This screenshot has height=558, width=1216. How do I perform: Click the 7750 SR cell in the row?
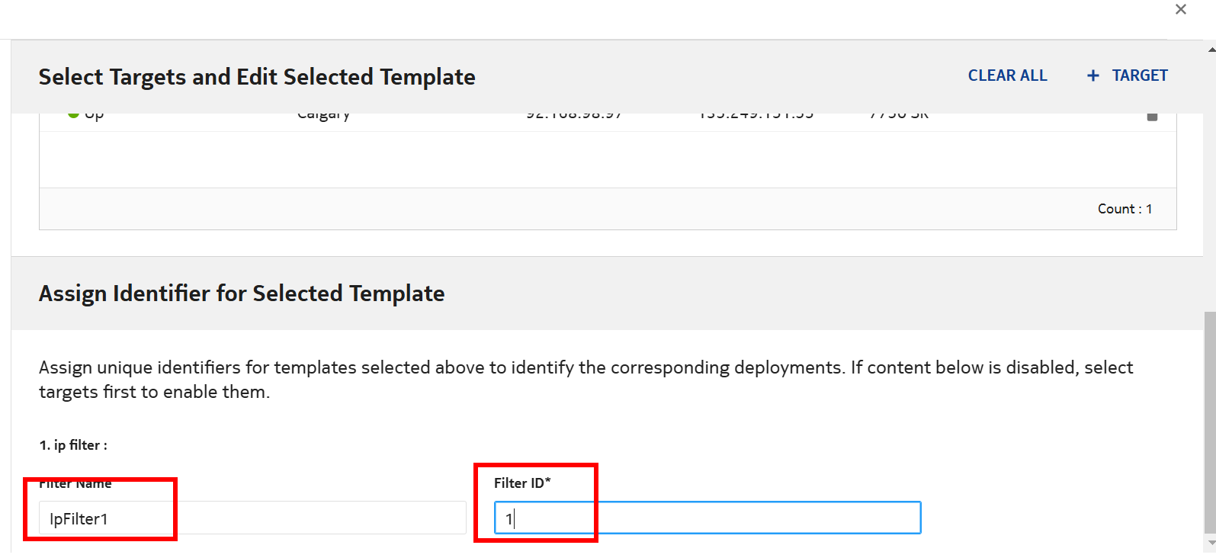point(899,116)
